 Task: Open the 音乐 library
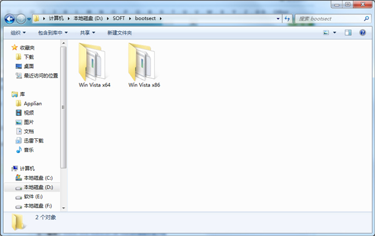click(x=29, y=150)
